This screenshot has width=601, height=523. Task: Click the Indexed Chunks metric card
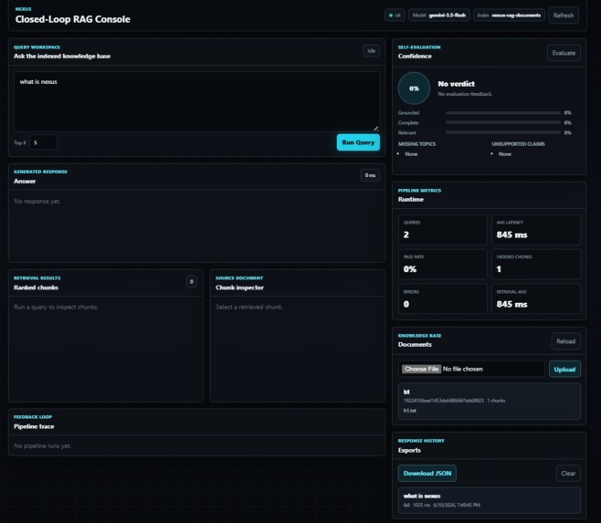pos(536,265)
